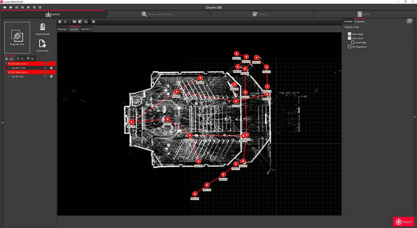
Task: Click the image icon on the Job 001 row
Action: point(51,77)
